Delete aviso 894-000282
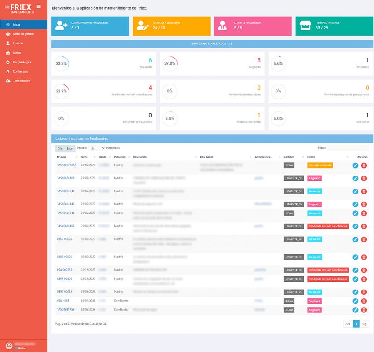The width and height of the screenshot is (374, 352). pyautogui.click(x=364, y=270)
